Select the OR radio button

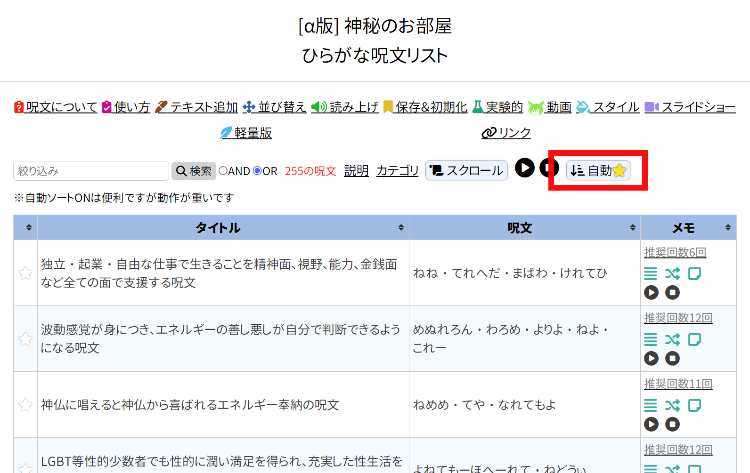[x=257, y=171]
